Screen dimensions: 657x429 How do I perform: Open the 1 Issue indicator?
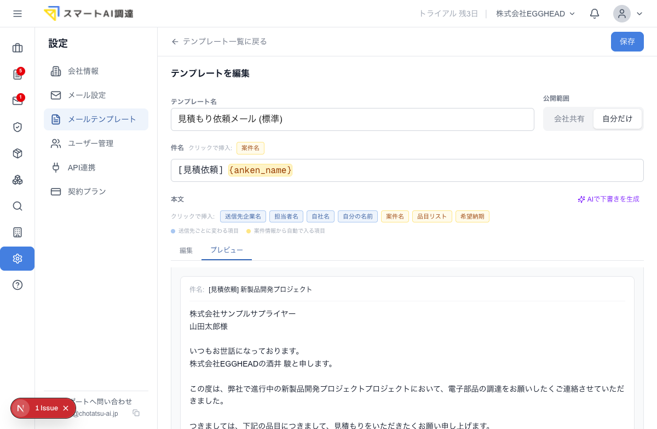click(x=47, y=408)
